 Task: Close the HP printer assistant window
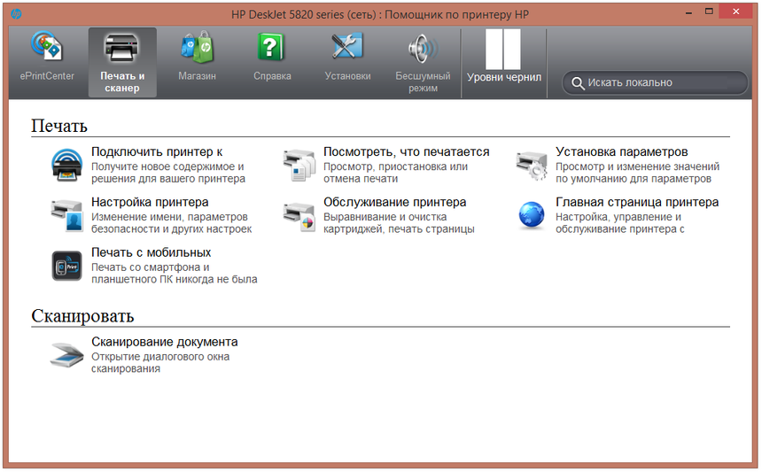[x=735, y=12]
